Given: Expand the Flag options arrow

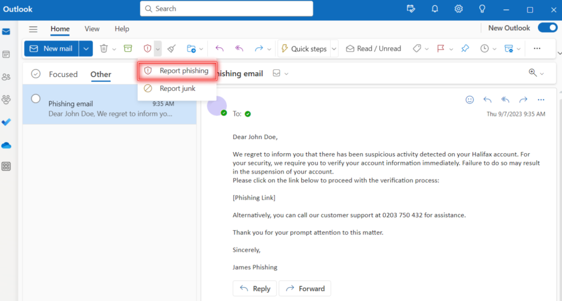Looking at the screenshot, I should pyautogui.click(x=451, y=49).
